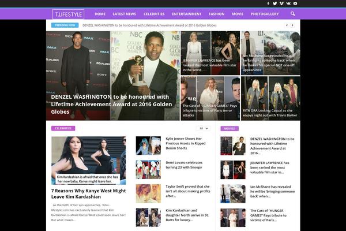Open the Twitter social icon
346x231 pixels.
click(x=274, y=3)
